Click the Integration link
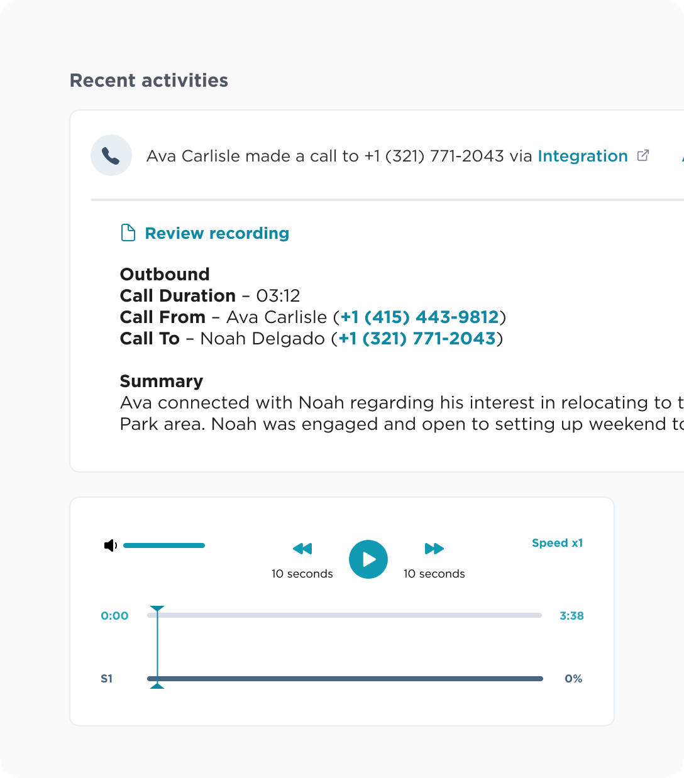This screenshot has width=684, height=778. 583,156
